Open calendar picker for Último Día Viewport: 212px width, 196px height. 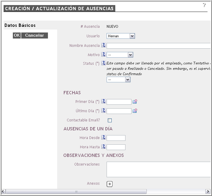point(135,111)
